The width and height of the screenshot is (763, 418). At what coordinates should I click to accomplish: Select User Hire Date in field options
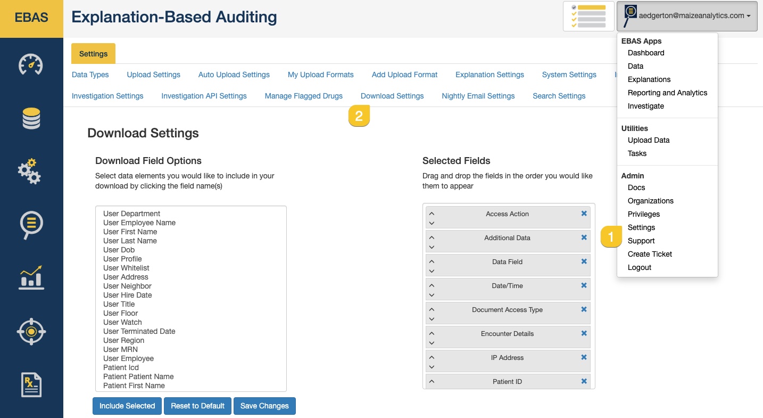pyautogui.click(x=128, y=295)
